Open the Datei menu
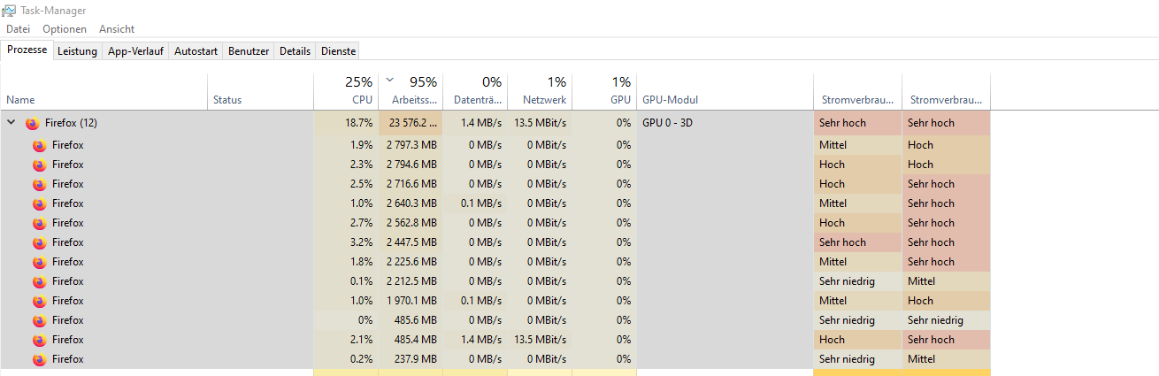Image resolution: width=1159 pixels, height=376 pixels. click(x=18, y=29)
